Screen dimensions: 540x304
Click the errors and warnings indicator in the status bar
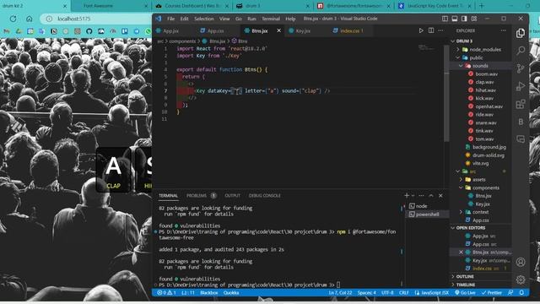[x=166, y=293]
